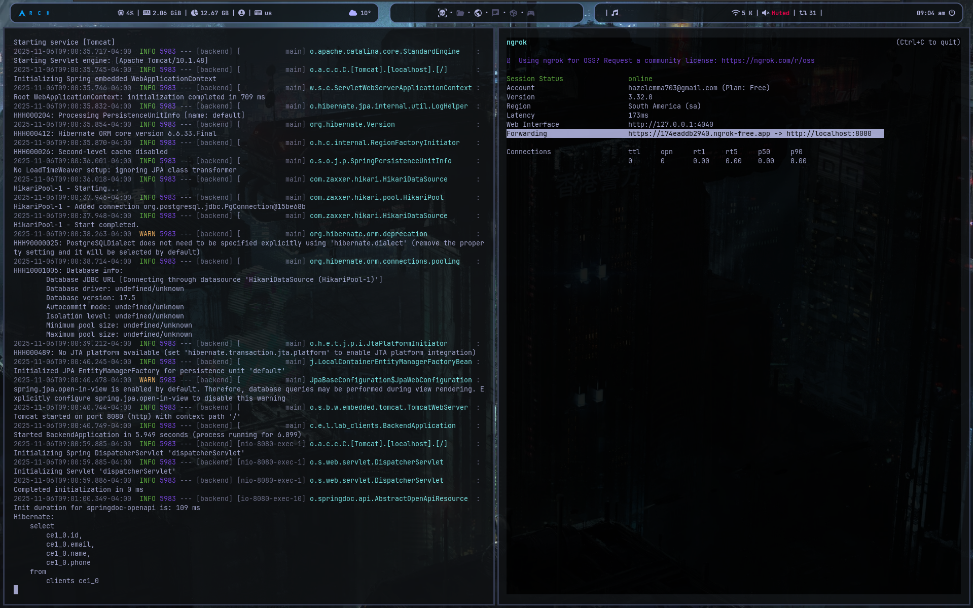This screenshot has height=608, width=973.
Task: Open the gamepad workspace icon
Action: (531, 13)
